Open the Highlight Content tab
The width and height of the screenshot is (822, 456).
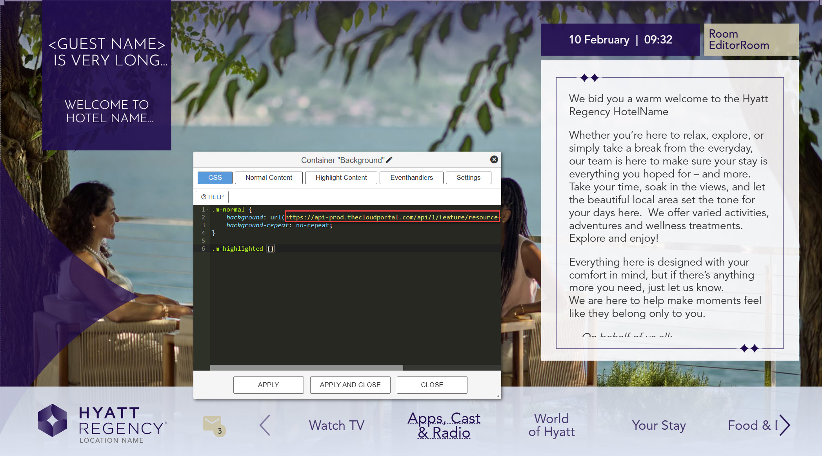[341, 177]
